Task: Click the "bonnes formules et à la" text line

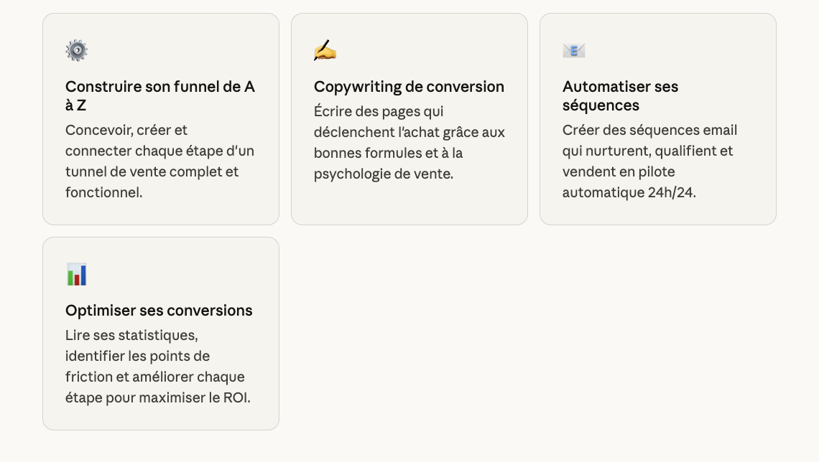Action: point(388,154)
